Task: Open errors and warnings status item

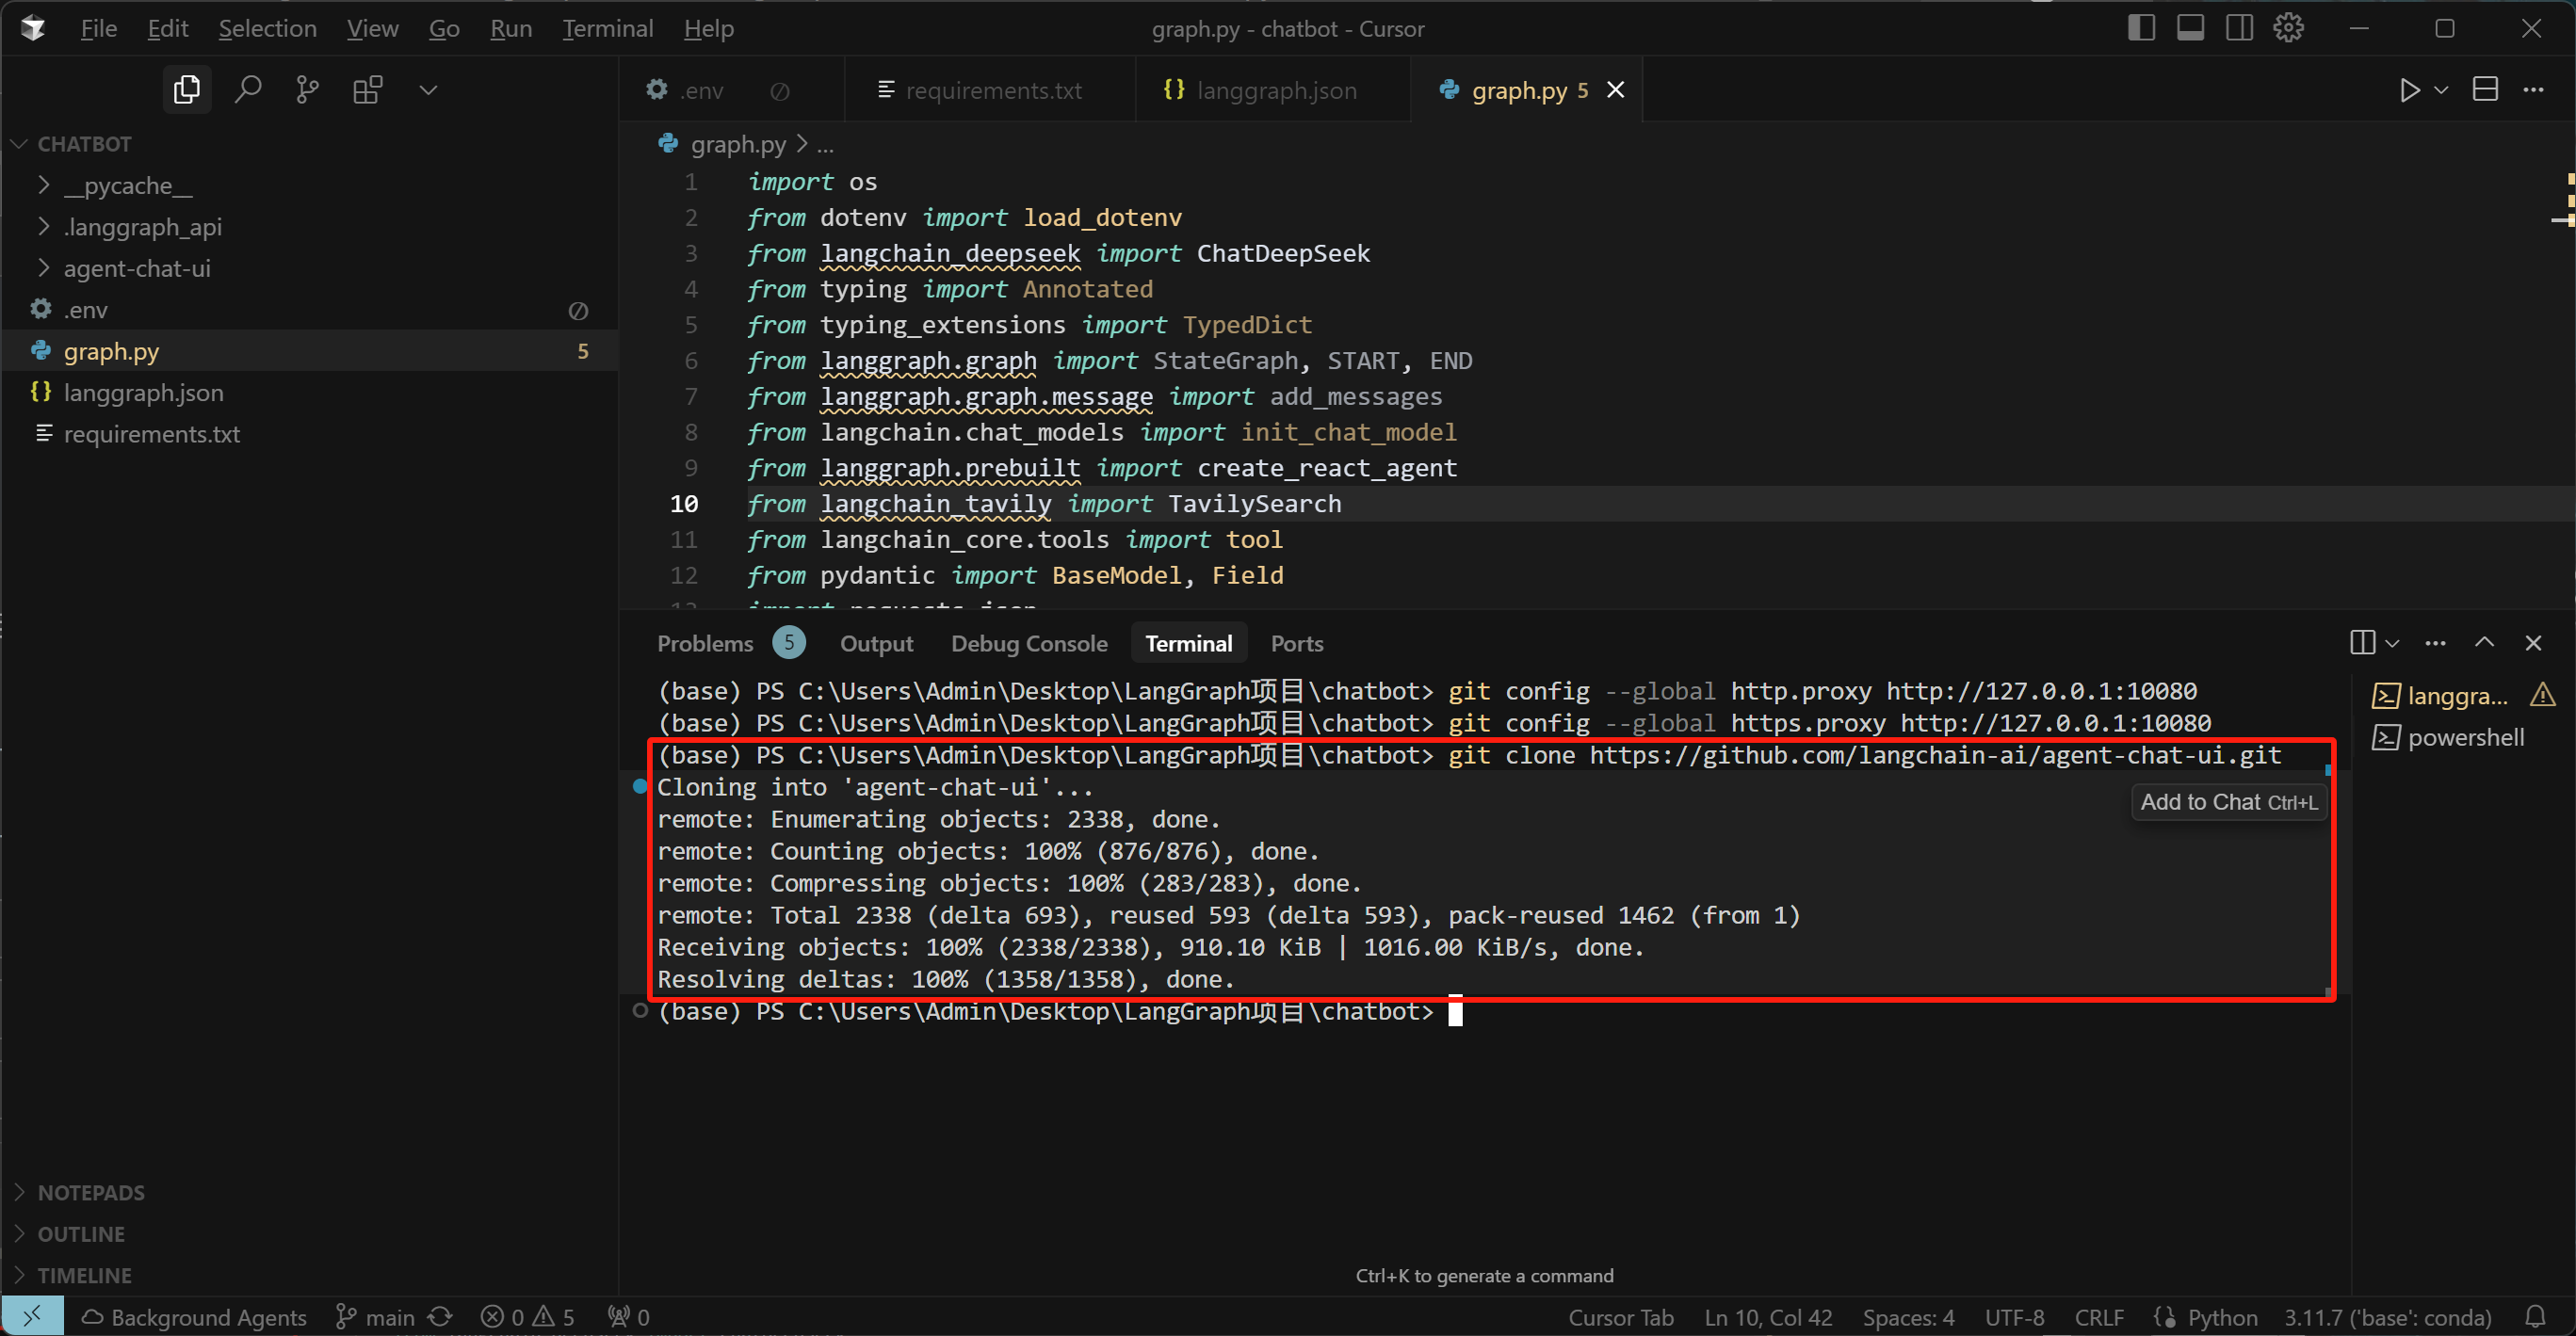Action: (x=527, y=1317)
